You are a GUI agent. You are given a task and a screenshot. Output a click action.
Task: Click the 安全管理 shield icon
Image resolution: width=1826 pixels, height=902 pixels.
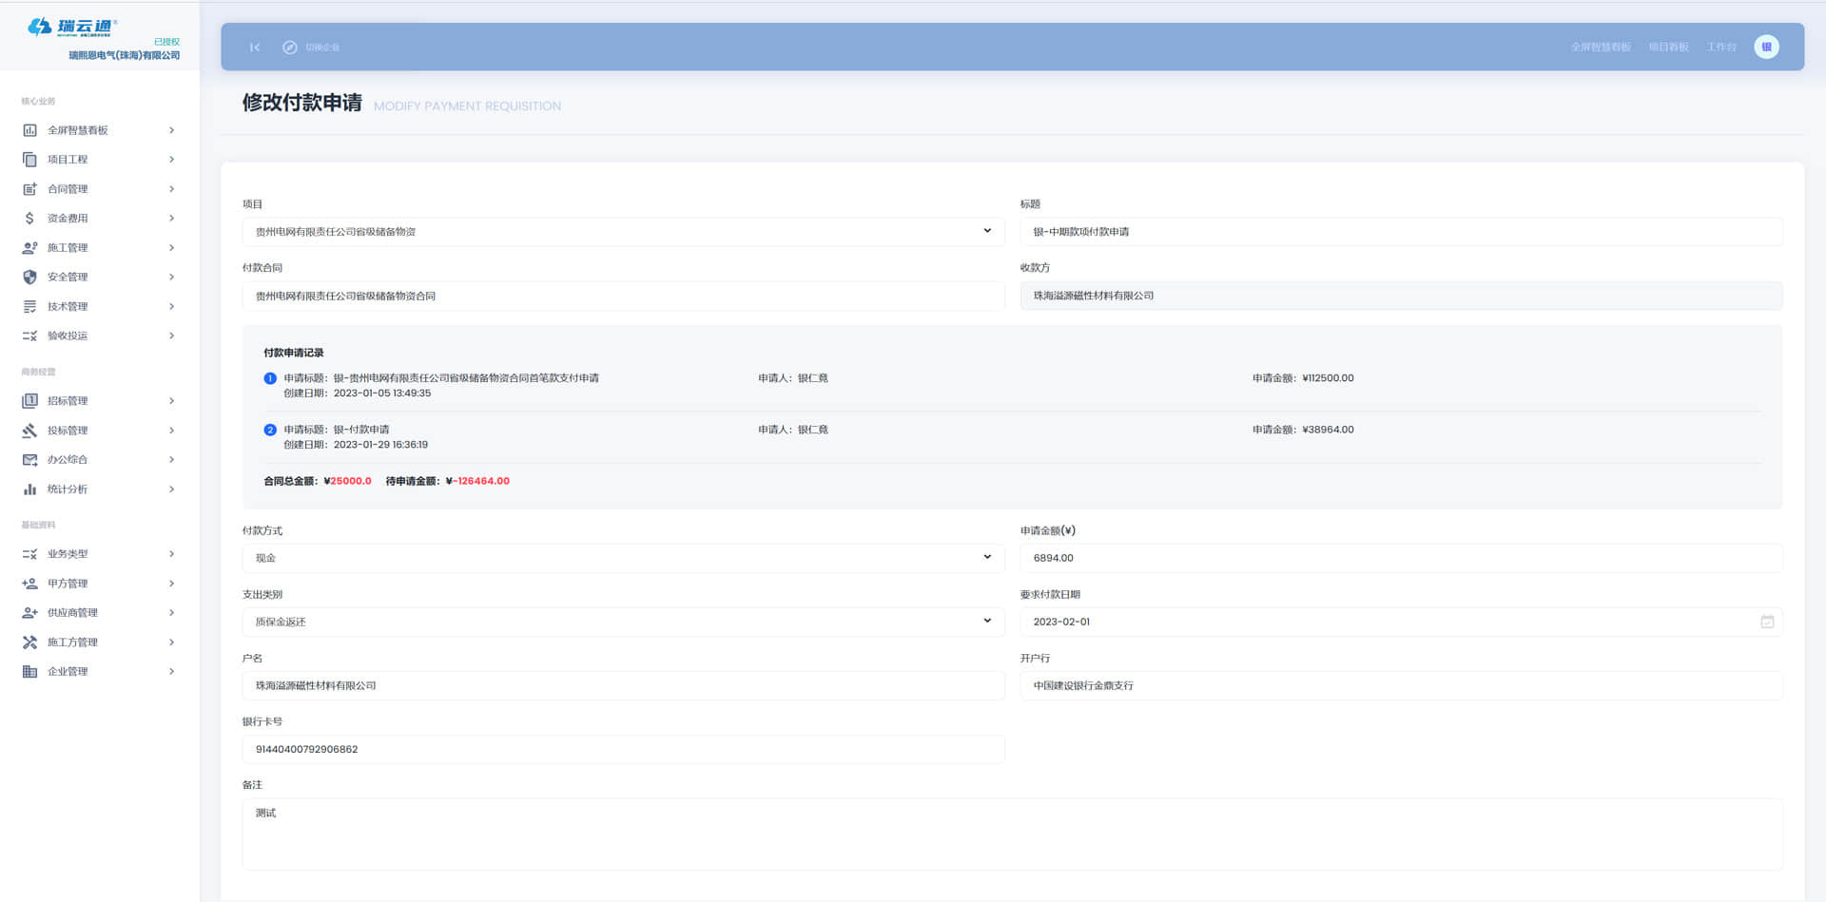[29, 278]
